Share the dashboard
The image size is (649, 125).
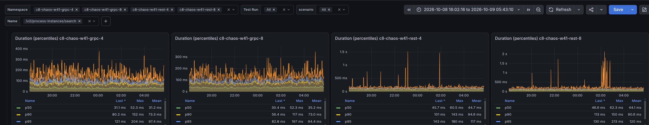[x=591, y=10]
